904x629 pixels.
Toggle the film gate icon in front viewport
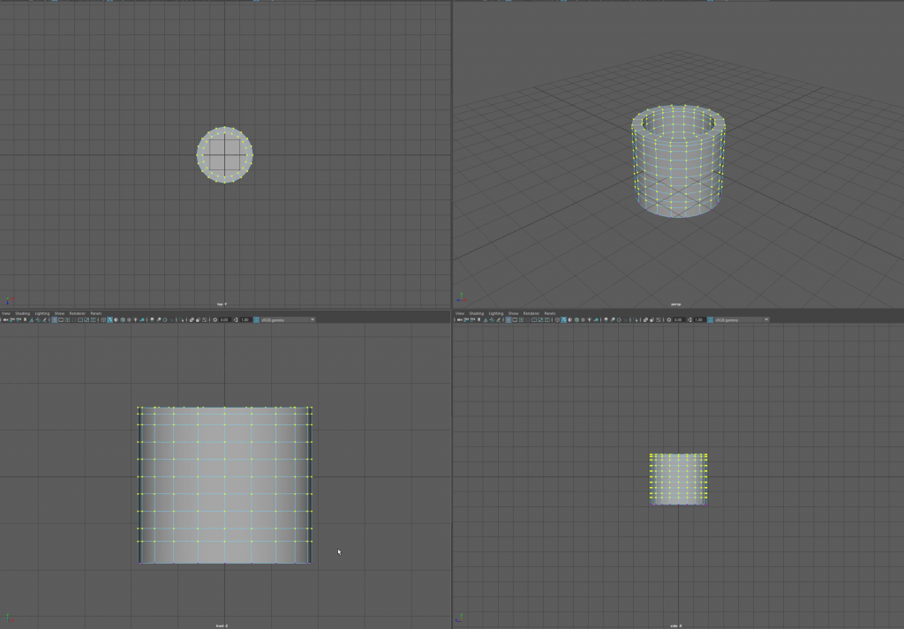(63, 319)
